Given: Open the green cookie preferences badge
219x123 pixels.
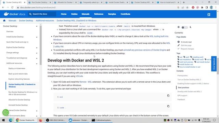Looking at the screenshot, I should coord(5,112).
